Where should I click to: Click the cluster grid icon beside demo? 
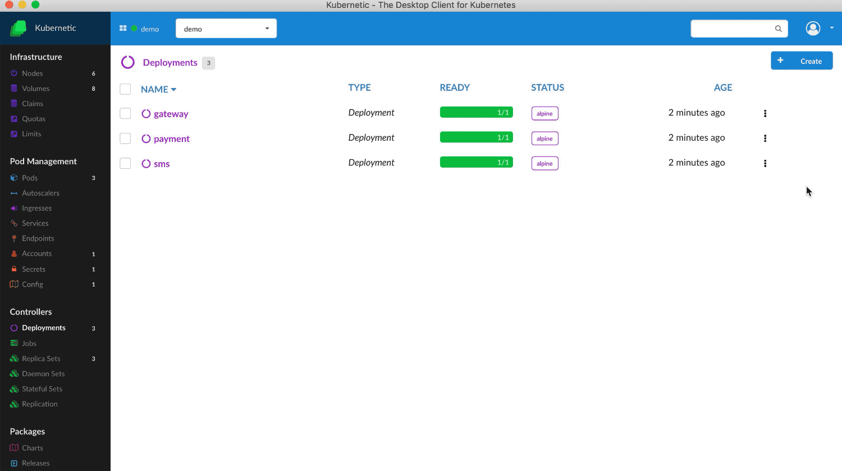click(123, 29)
